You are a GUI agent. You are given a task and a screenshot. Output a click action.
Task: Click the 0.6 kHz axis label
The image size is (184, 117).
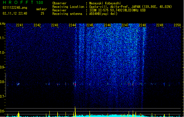[x=2, y=111]
